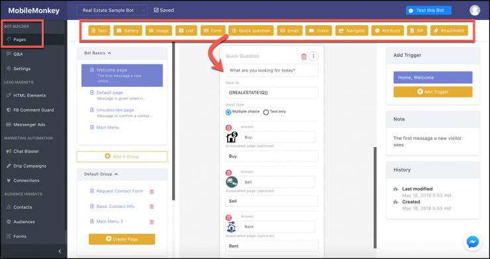Add a Navigate widget
The width and height of the screenshot is (490, 259).
pyautogui.click(x=352, y=30)
